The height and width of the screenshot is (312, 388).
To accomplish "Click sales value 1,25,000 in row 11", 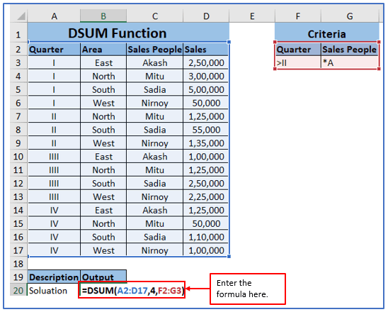I will 206,169.
